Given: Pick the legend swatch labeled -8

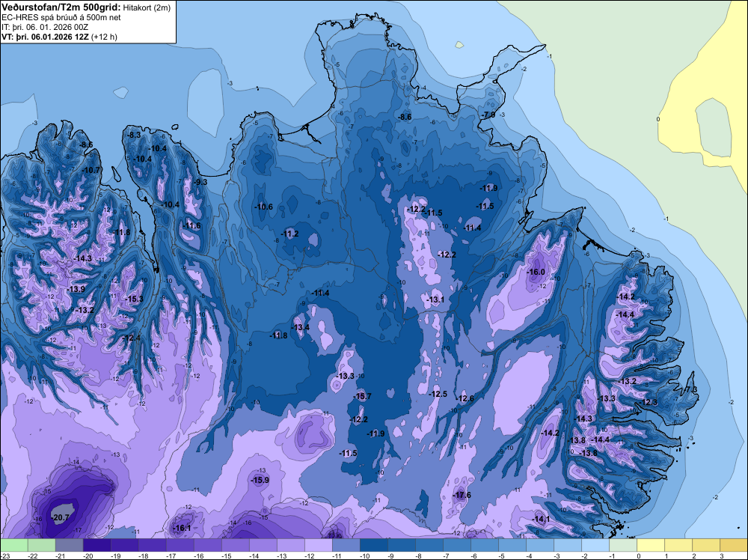Looking at the screenshot, I should pyautogui.click(x=429, y=545).
